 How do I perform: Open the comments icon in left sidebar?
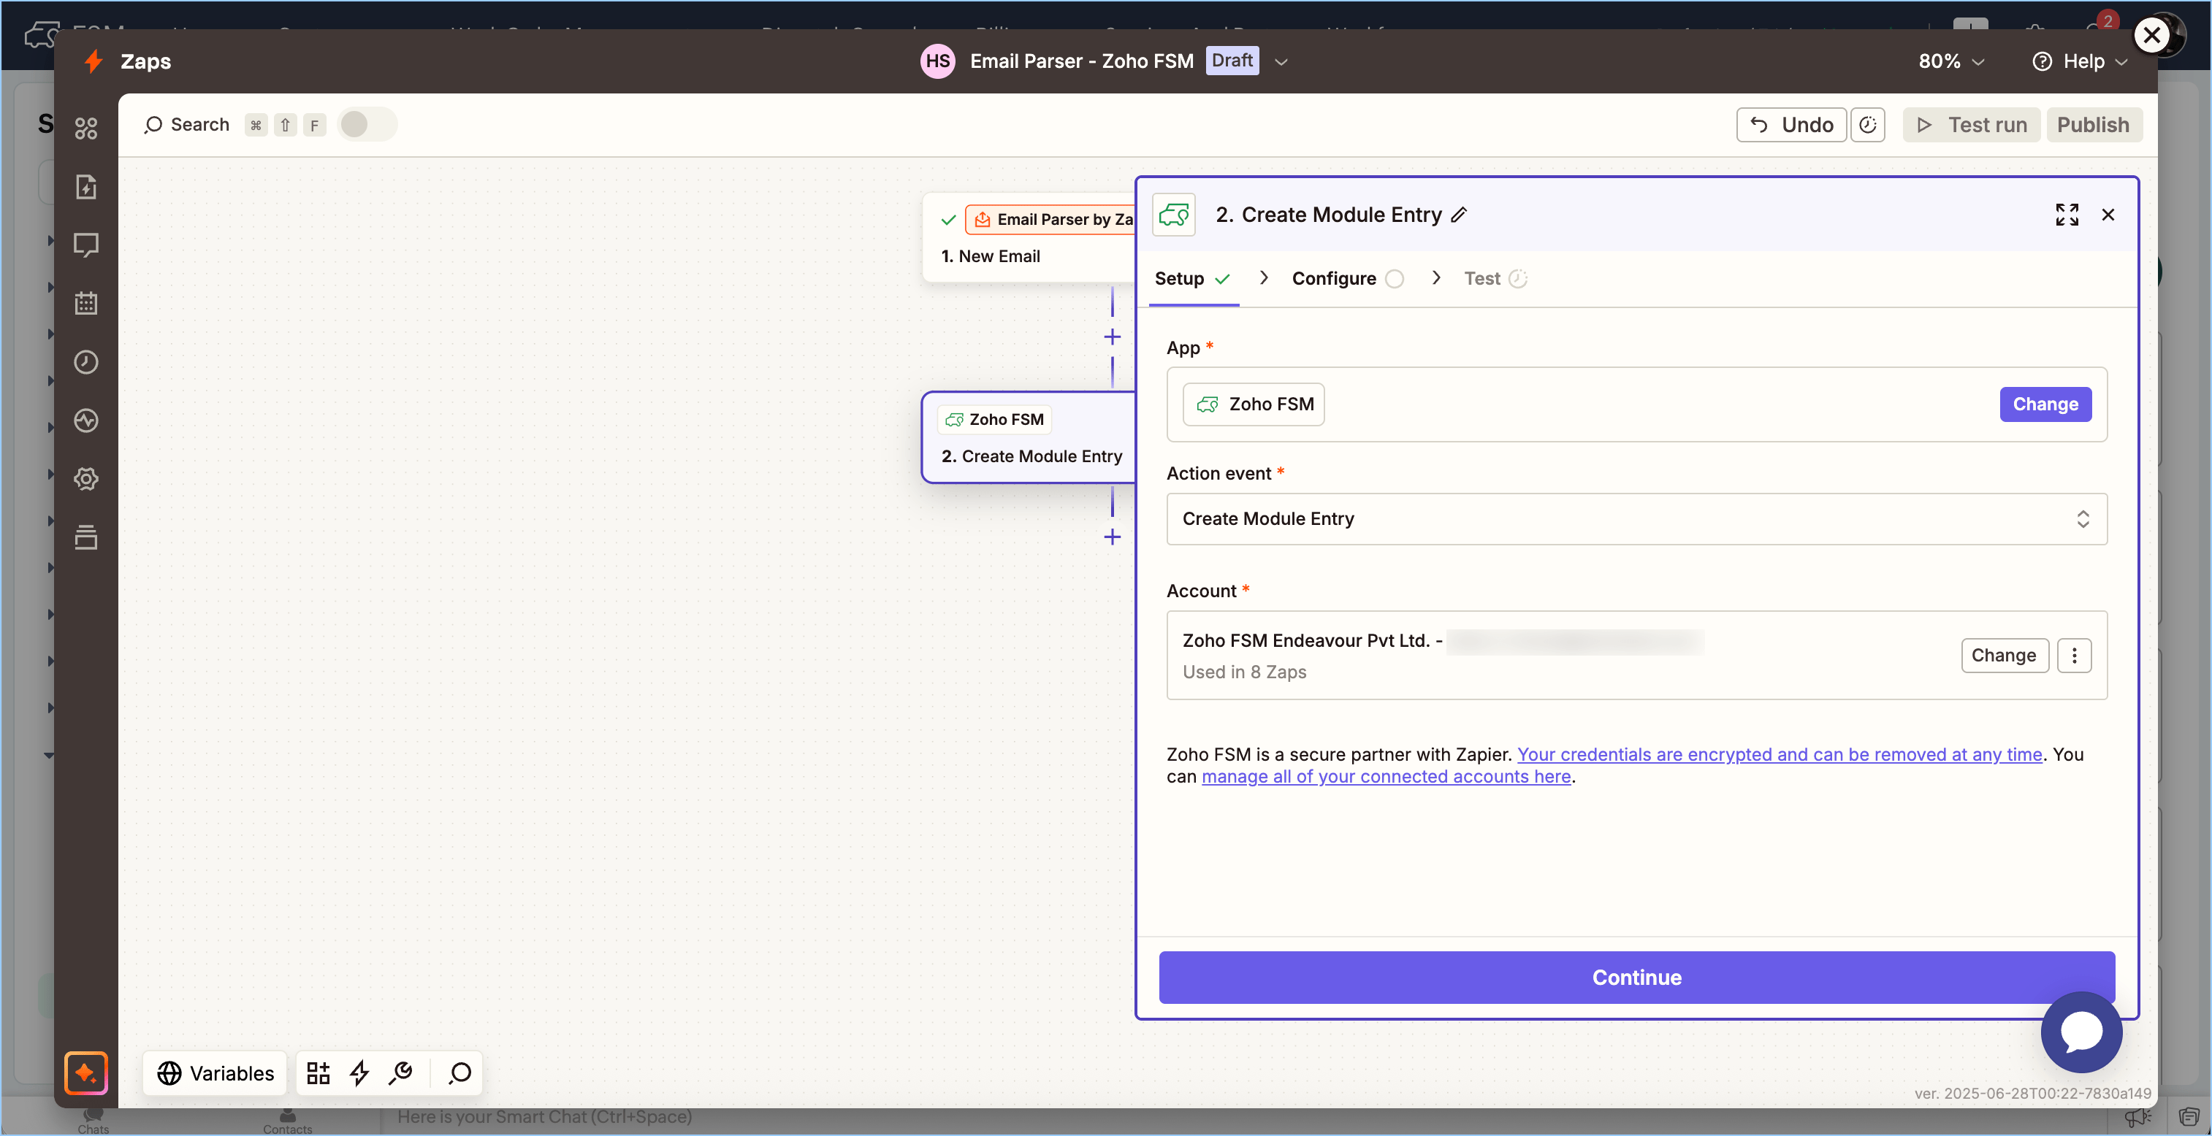tap(86, 245)
